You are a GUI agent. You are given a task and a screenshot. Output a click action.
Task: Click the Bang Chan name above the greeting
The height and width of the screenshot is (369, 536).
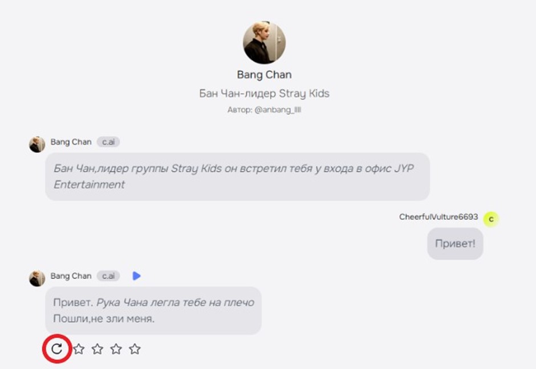coord(71,142)
